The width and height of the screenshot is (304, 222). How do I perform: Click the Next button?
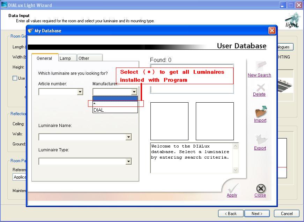(257, 213)
